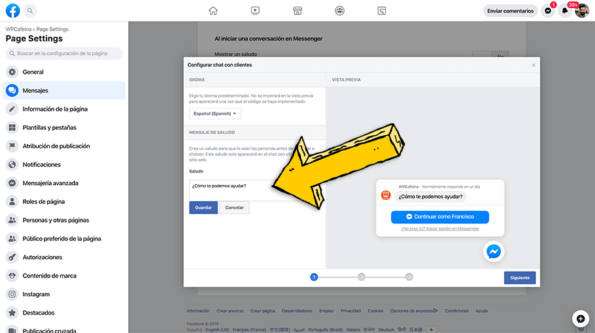Switch language to English (US)
Viewport: 595px width, 333px height.
click(217, 330)
